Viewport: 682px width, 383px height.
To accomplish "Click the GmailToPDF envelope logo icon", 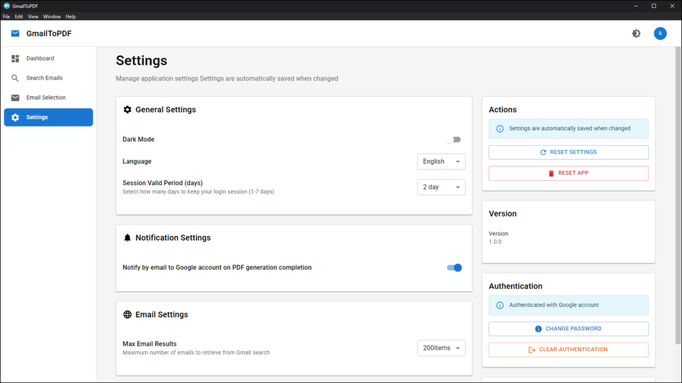I will click(15, 33).
